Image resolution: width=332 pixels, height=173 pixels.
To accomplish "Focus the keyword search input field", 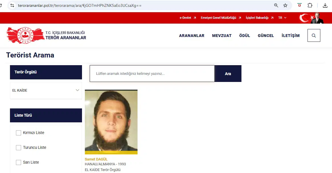I will (x=152, y=74).
